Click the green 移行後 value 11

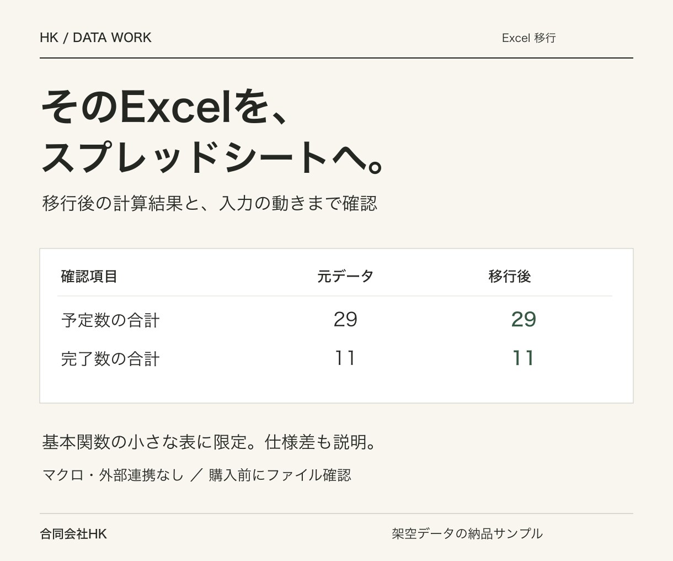click(524, 358)
